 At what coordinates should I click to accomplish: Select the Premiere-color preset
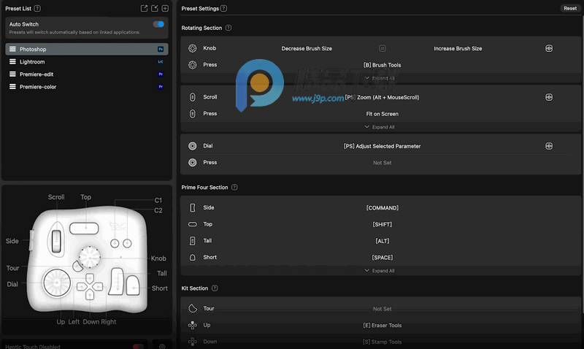click(38, 87)
